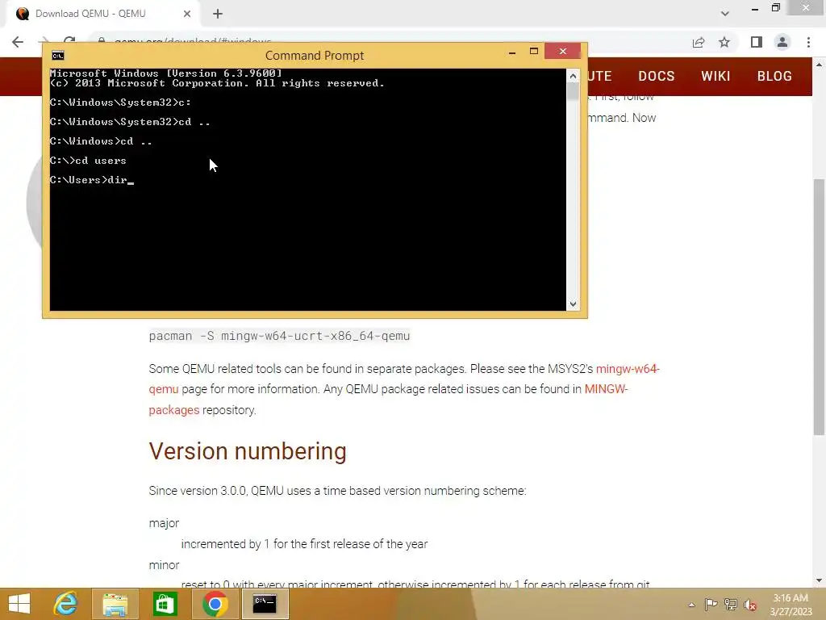Click the webpage vertical scrollbar thumb
826x620 pixels.
[819, 307]
